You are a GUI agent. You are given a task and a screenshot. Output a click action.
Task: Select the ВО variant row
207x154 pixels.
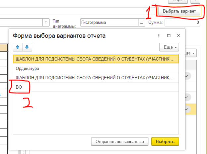coord(95,87)
